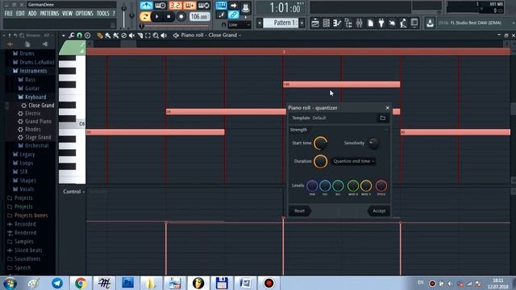
Task: Click the stamp tool circle icon
Action: coord(88,35)
